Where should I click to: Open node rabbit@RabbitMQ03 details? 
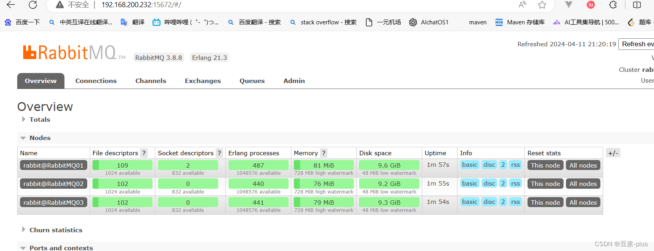pyautogui.click(x=54, y=202)
